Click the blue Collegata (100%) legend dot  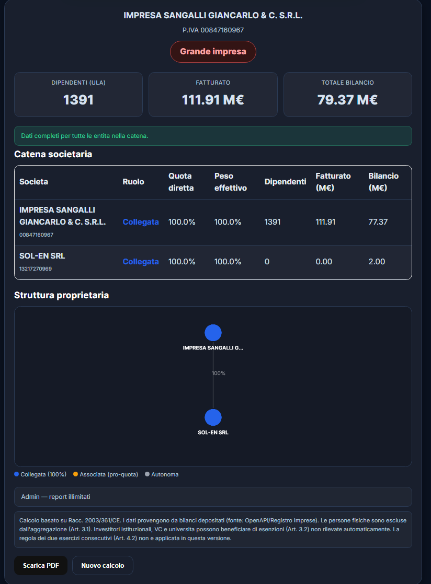coord(17,474)
